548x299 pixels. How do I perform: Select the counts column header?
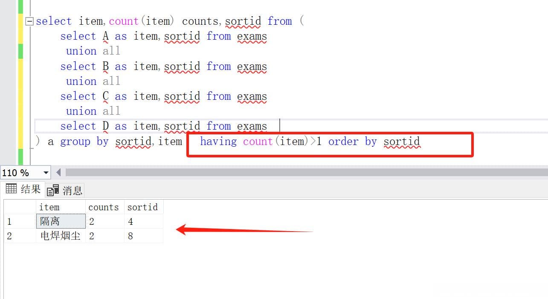coord(104,207)
